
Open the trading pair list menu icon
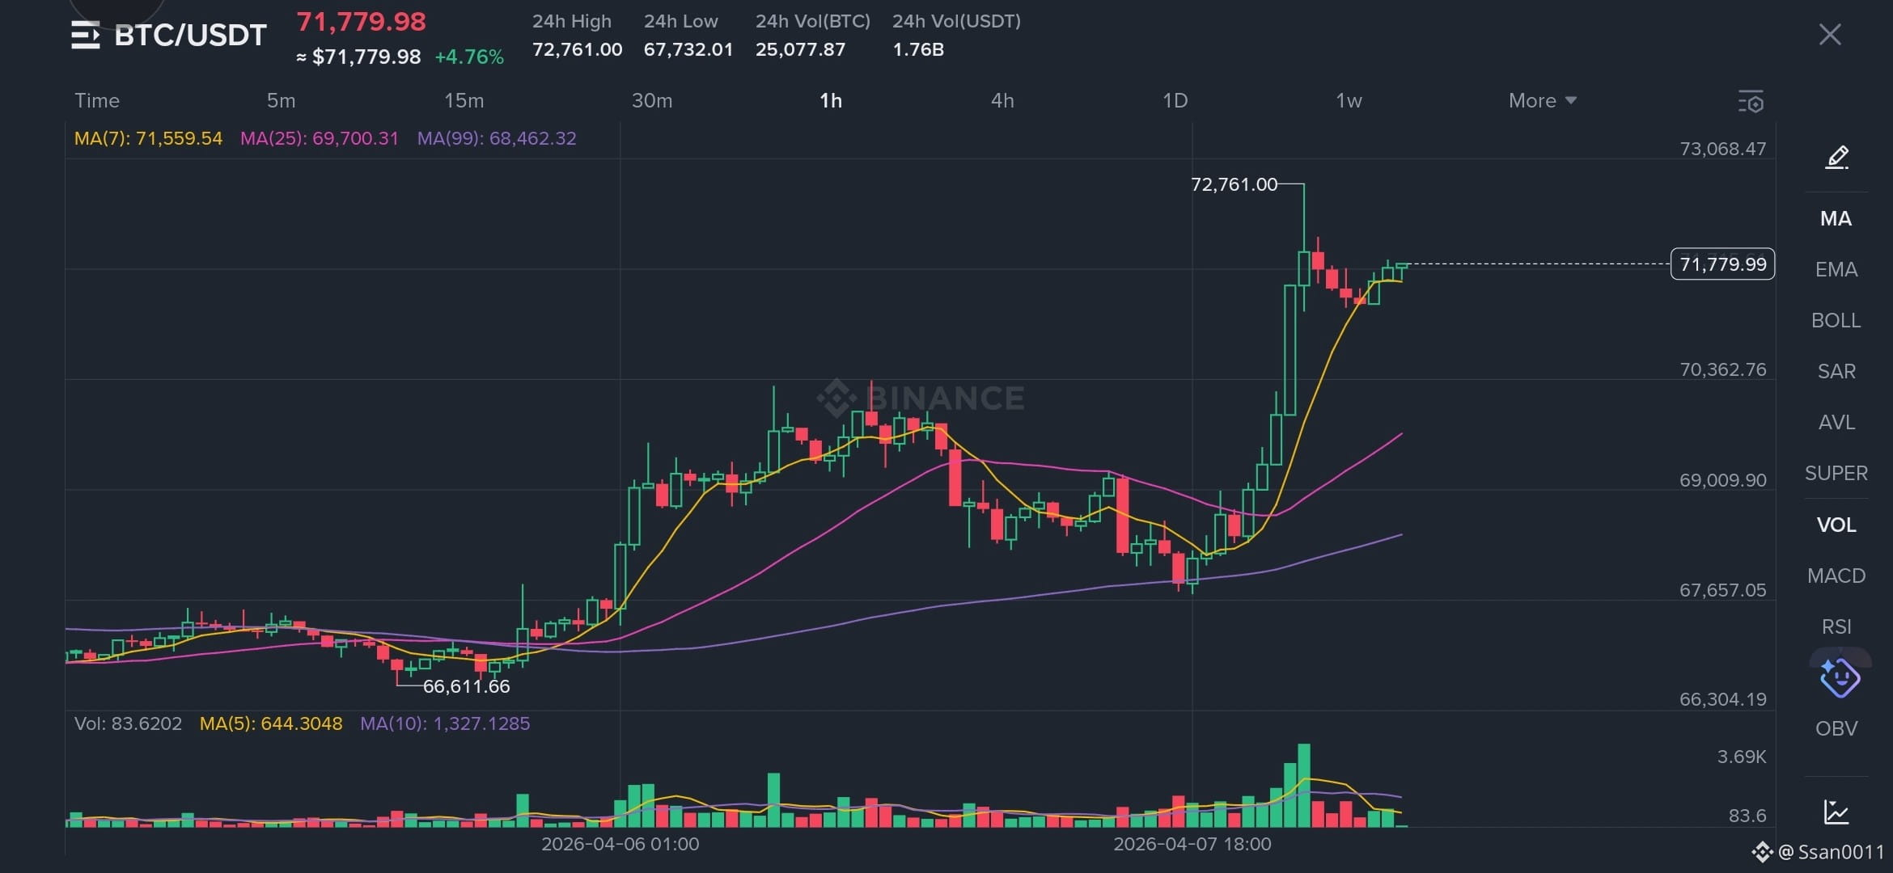85,35
